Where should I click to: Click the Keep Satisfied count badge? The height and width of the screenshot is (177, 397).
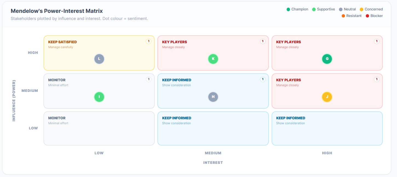(x=149, y=41)
